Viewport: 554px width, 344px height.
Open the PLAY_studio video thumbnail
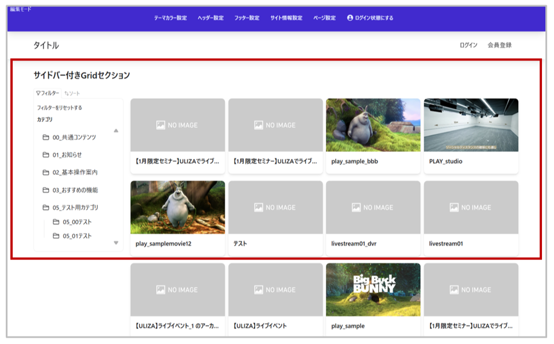click(x=471, y=125)
